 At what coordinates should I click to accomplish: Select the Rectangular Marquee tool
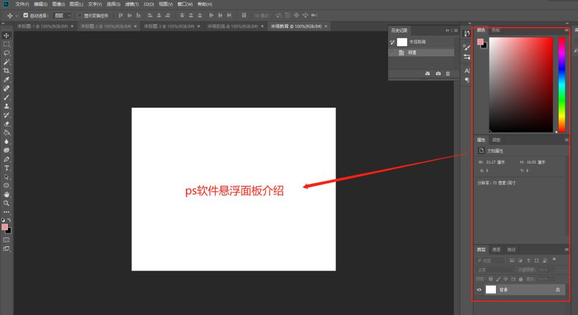6,44
